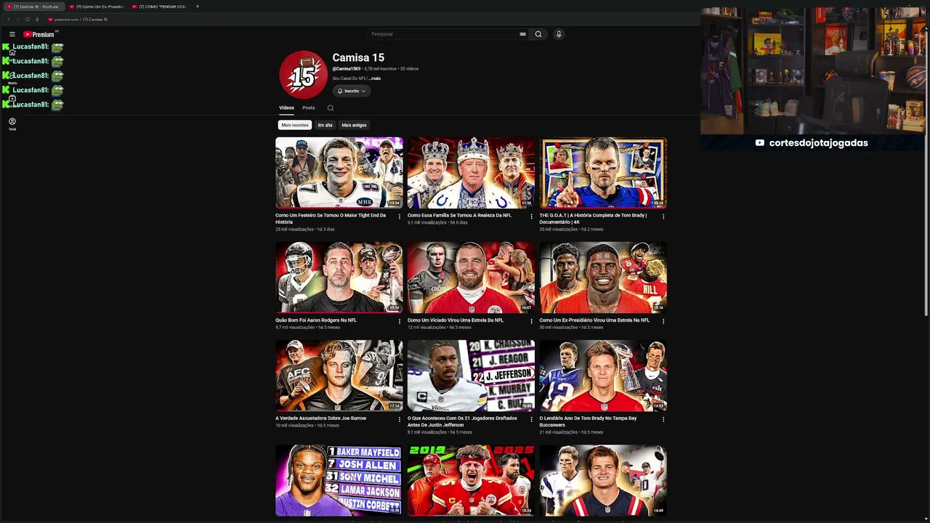
Task: Start voice search with the microphone
Action: click(559, 34)
